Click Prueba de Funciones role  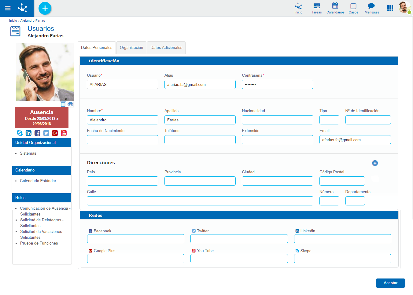39,243
